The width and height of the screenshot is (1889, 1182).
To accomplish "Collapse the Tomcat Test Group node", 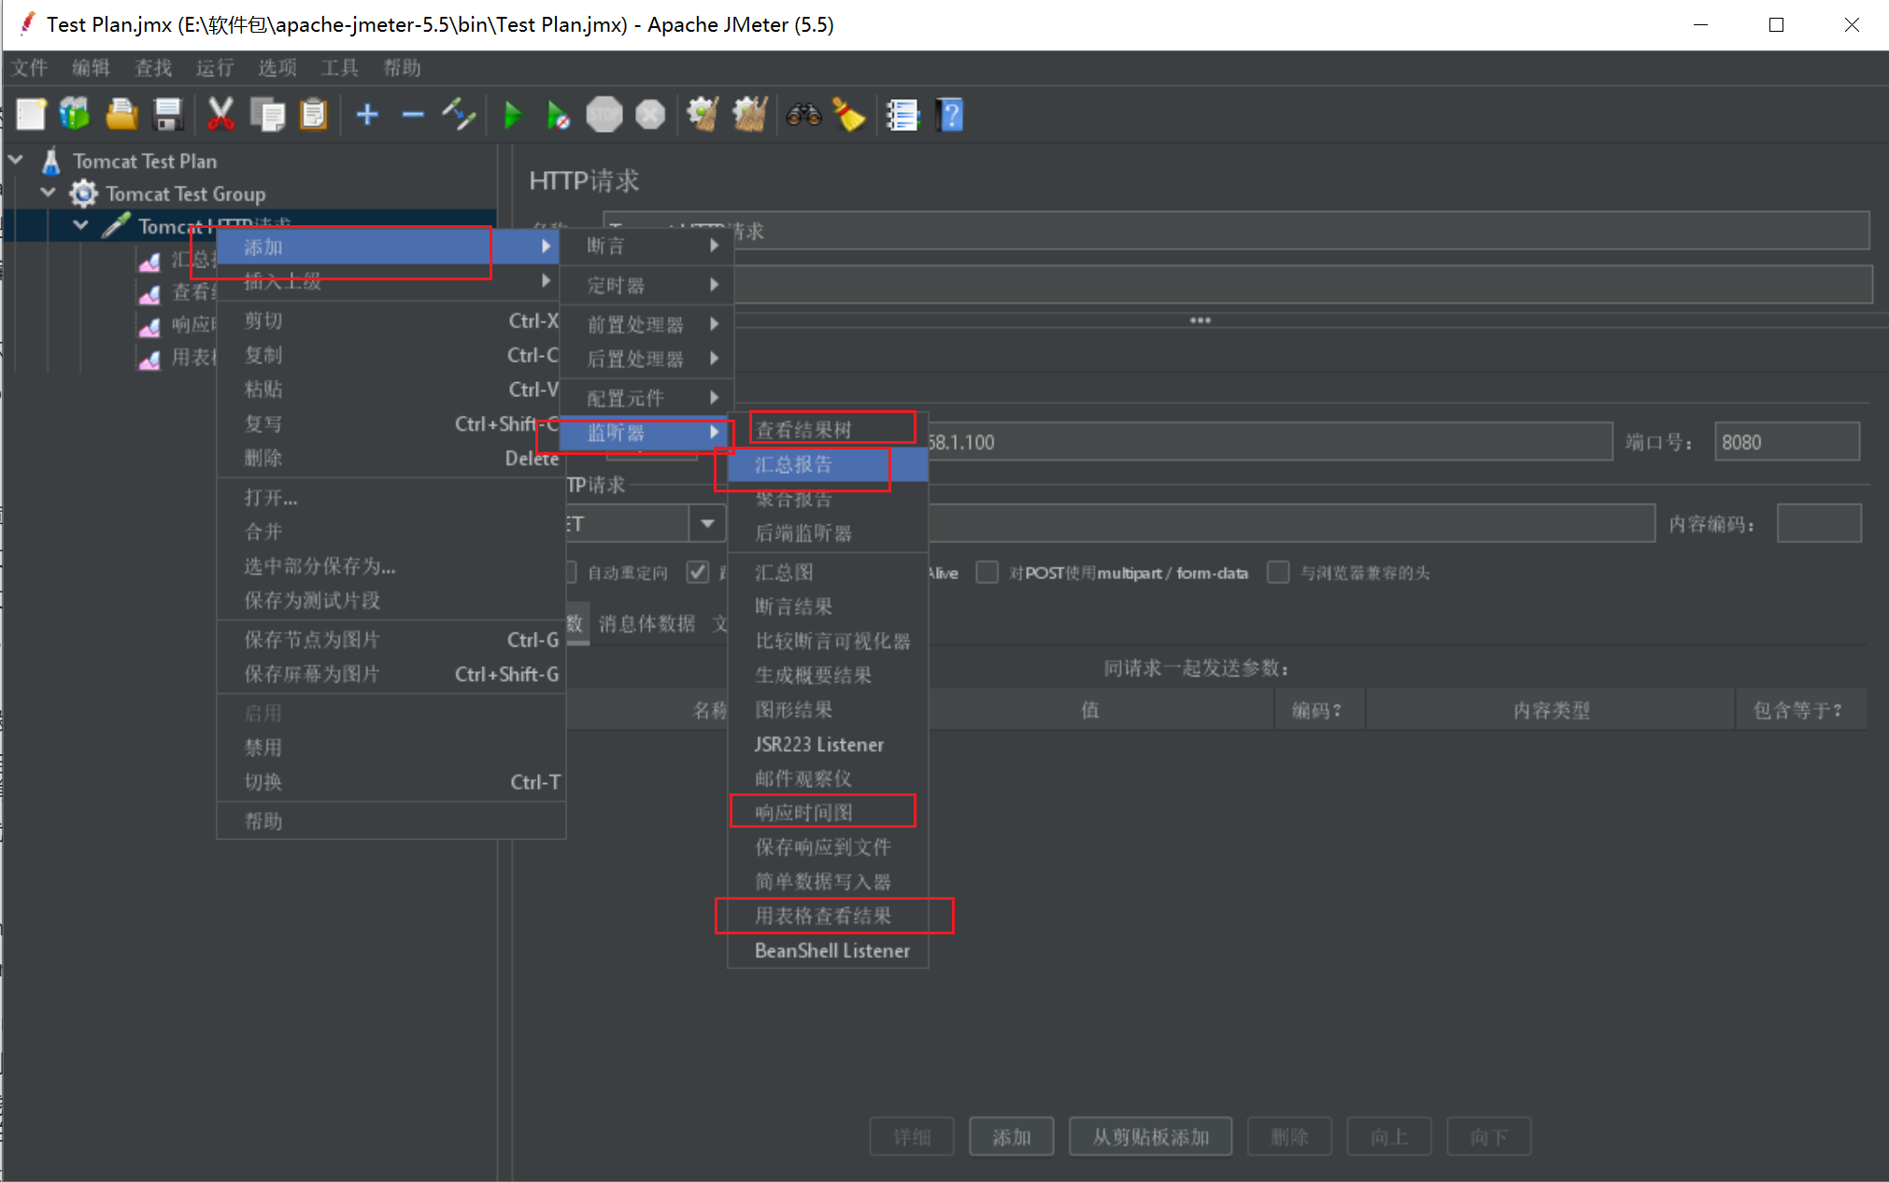I will tap(49, 192).
